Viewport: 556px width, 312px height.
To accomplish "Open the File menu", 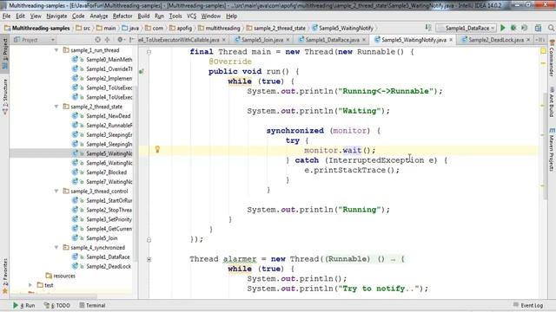I will pyautogui.click(x=6, y=16).
